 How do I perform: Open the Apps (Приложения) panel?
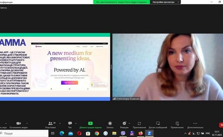[139, 125]
